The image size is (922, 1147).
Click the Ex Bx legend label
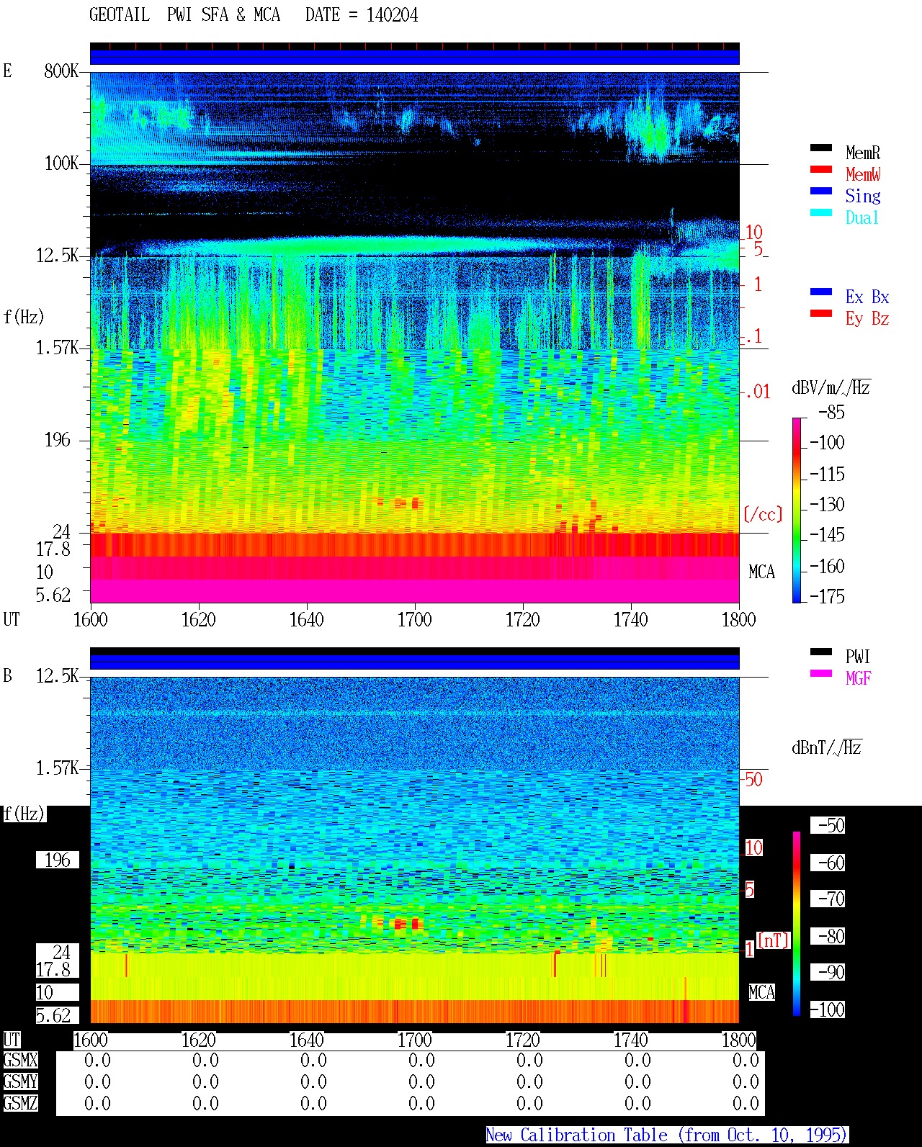point(867,297)
